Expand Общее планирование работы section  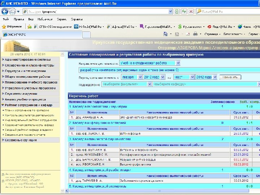[x=30, y=77]
